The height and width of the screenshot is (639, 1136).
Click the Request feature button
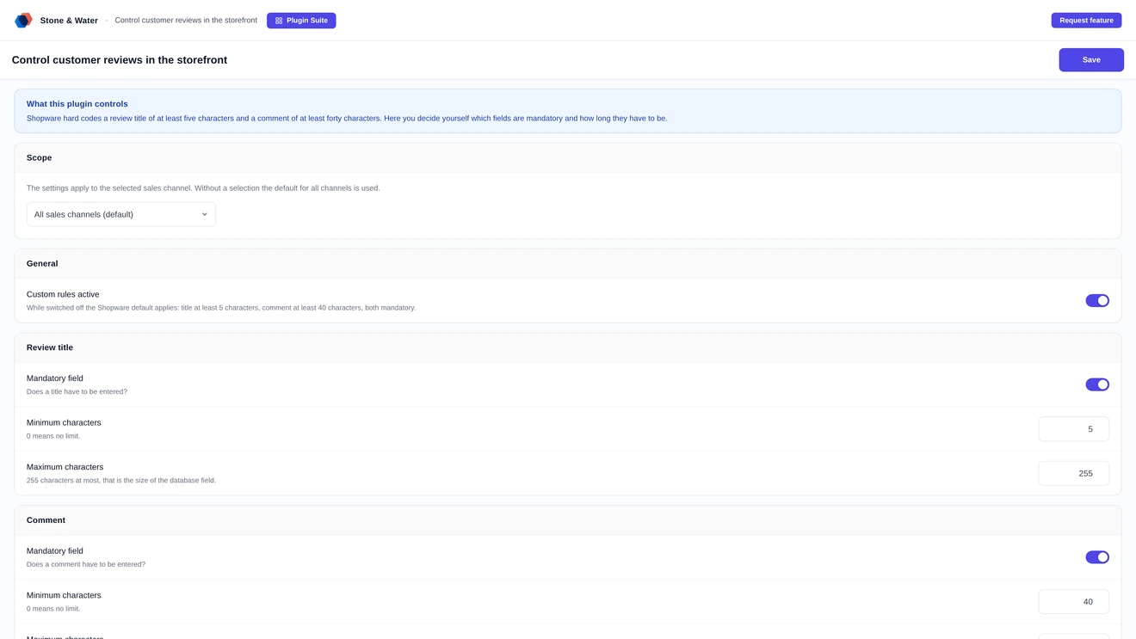click(1086, 21)
